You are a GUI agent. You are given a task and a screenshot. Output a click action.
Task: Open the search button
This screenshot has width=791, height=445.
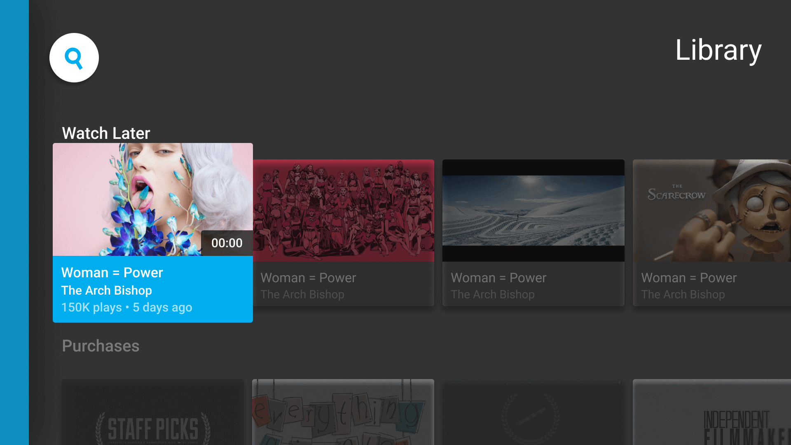coord(74,58)
